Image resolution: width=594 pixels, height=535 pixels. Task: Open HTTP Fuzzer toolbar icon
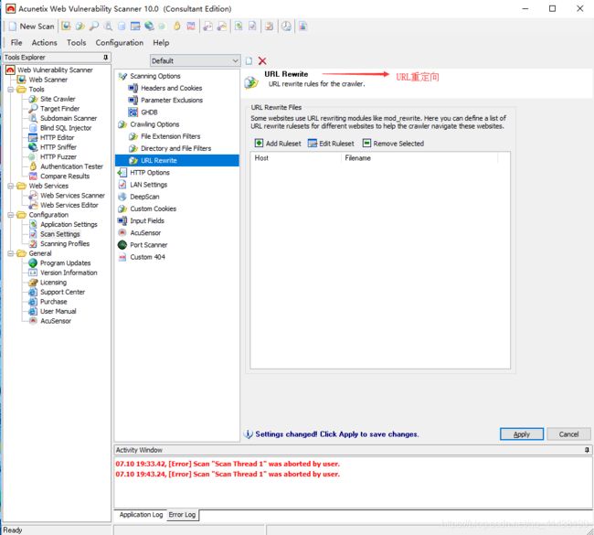(x=162, y=27)
